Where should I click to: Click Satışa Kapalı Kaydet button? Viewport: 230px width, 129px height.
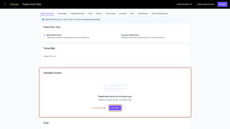coord(206,4)
